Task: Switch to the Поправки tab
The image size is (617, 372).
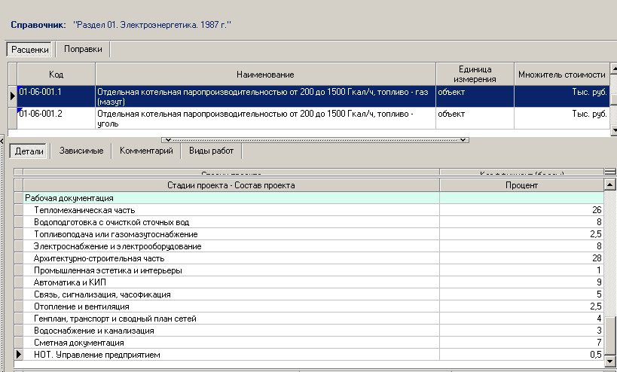Action: (x=84, y=50)
